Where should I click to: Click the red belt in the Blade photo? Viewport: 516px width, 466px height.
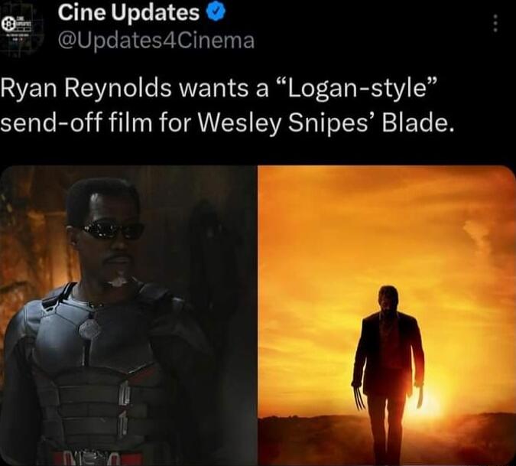pos(96,459)
